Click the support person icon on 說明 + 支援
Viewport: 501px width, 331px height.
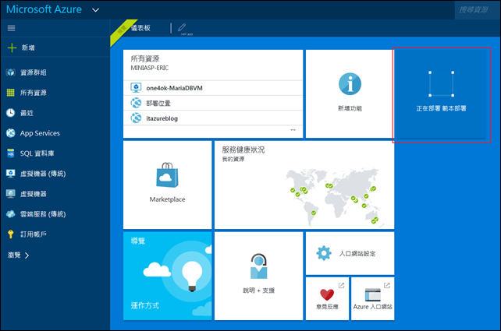click(258, 266)
